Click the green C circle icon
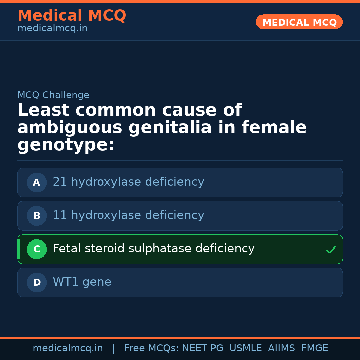 coord(37,249)
